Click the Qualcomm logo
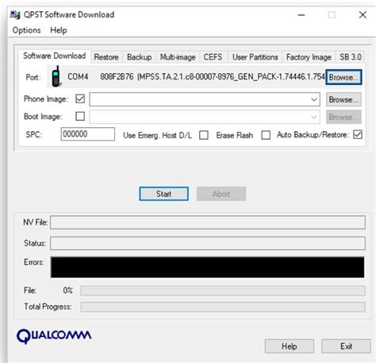Viewport: 376px width, 363px height. pos(54,336)
